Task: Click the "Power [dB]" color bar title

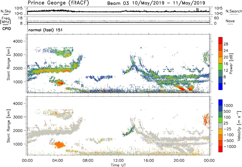Action: [231, 64]
